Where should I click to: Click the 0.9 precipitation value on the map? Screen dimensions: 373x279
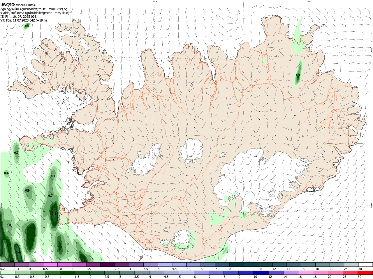[27, 190]
